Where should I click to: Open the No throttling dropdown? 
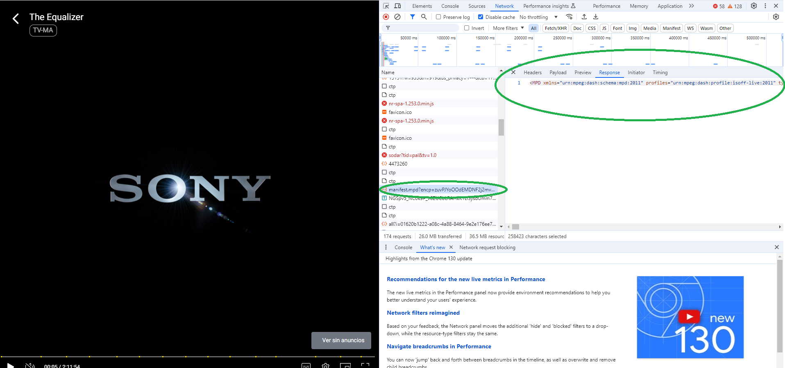coord(538,17)
